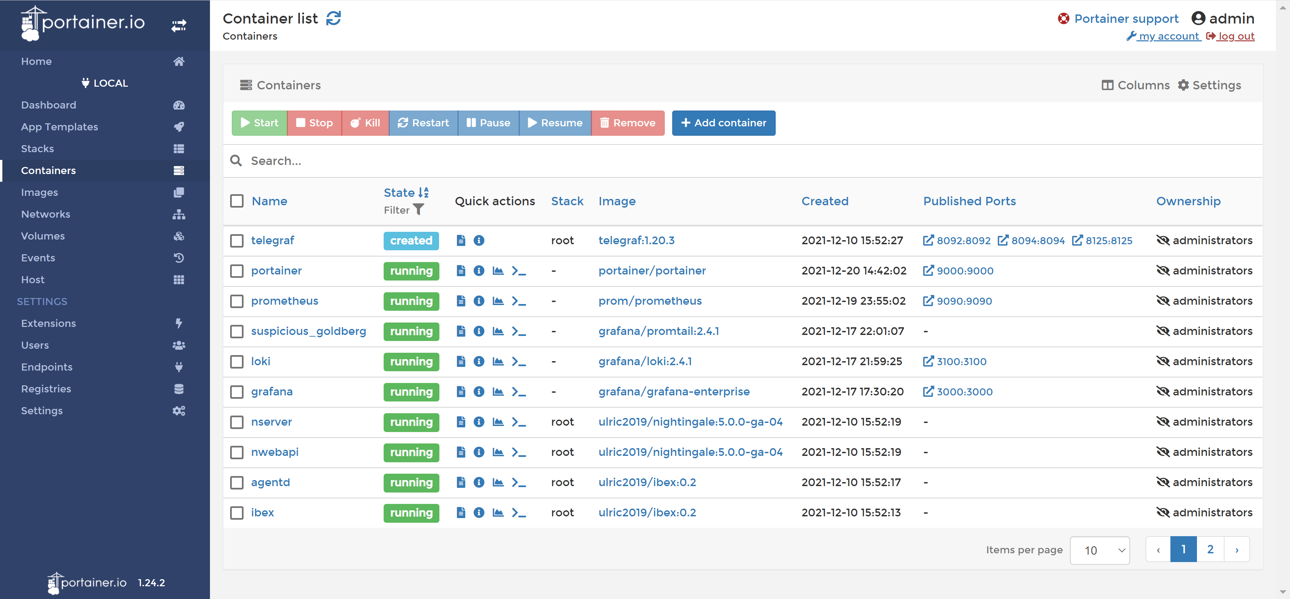Refresh the container list via reload icon
1290x599 pixels.
(334, 18)
